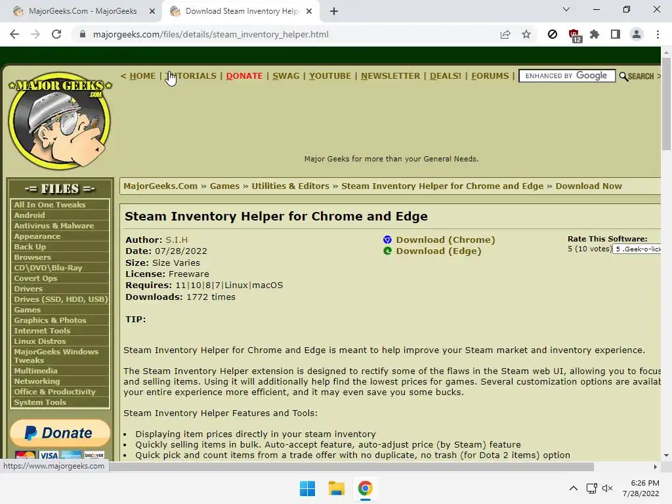Click horizontal scrollbar right arrow
Screen dimensions: 672x504
(656, 467)
